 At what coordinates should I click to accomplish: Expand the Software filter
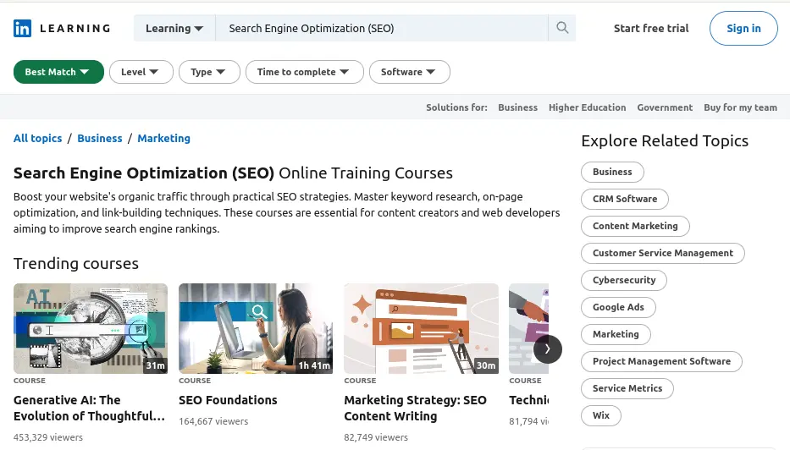click(x=409, y=72)
